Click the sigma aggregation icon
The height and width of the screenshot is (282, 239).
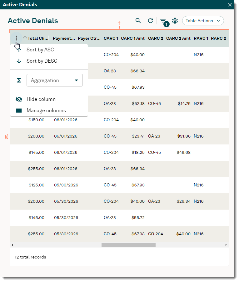(x=19, y=80)
